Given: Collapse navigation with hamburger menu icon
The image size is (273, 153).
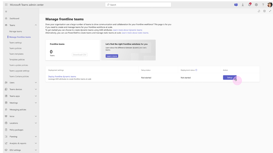Looking at the screenshot, I should coord(6,12).
